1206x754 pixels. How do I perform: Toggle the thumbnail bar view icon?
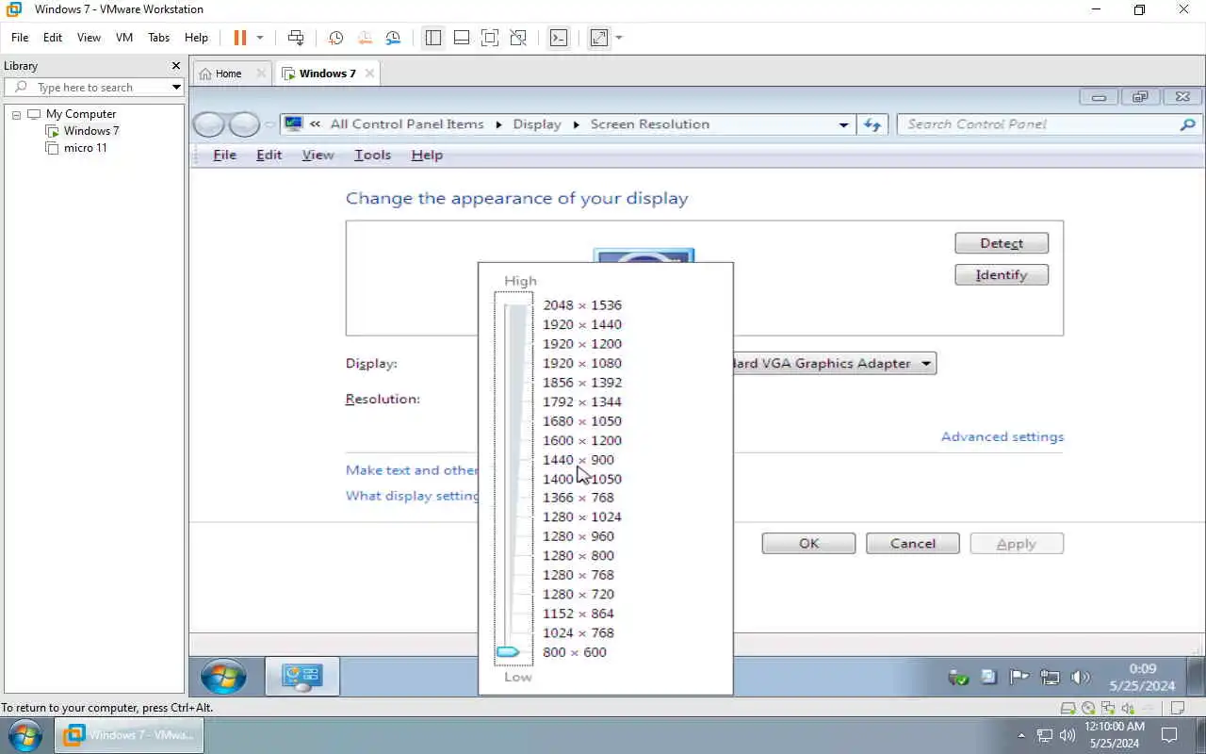(462, 38)
